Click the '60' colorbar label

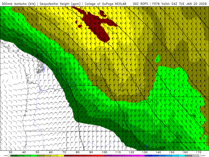click(51, 152)
